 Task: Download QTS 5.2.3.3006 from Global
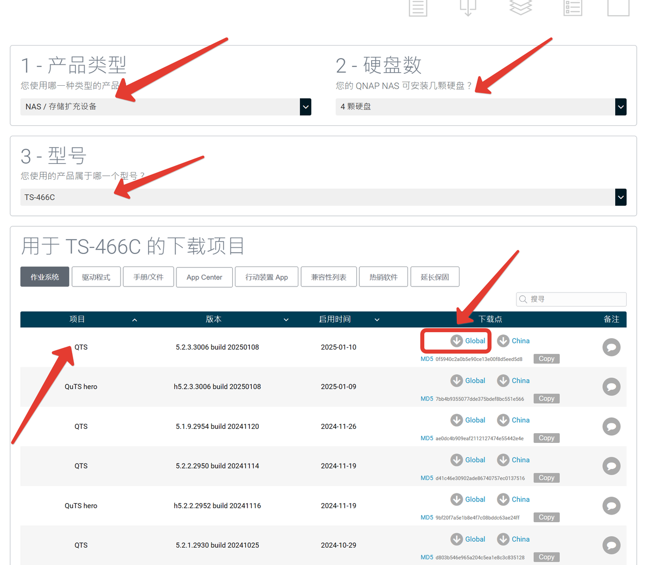coord(468,341)
